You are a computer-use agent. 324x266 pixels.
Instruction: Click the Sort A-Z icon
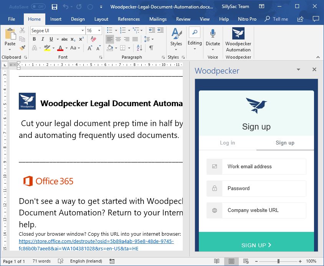point(139,48)
